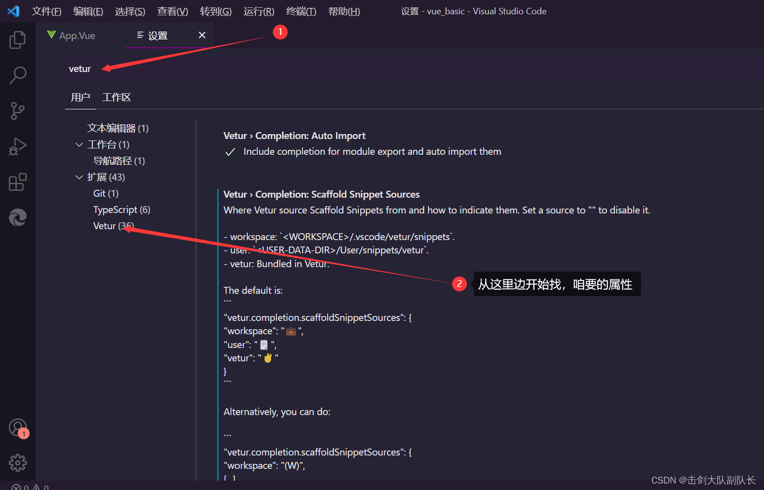Viewport: 764px width, 490px height.
Task: Open the 运行(R) menu
Action: (x=259, y=11)
